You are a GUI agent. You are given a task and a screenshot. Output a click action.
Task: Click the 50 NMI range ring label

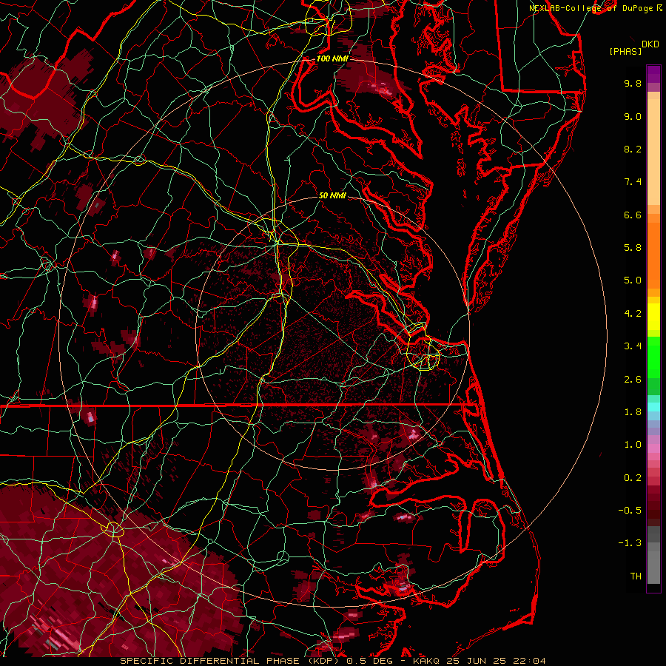pyautogui.click(x=332, y=196)
